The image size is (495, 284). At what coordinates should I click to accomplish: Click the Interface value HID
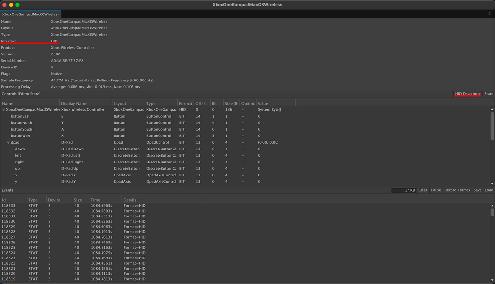[x=54, y=41]
